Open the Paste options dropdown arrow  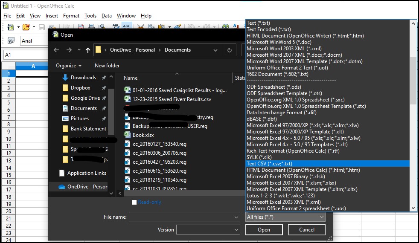(169, 27)
